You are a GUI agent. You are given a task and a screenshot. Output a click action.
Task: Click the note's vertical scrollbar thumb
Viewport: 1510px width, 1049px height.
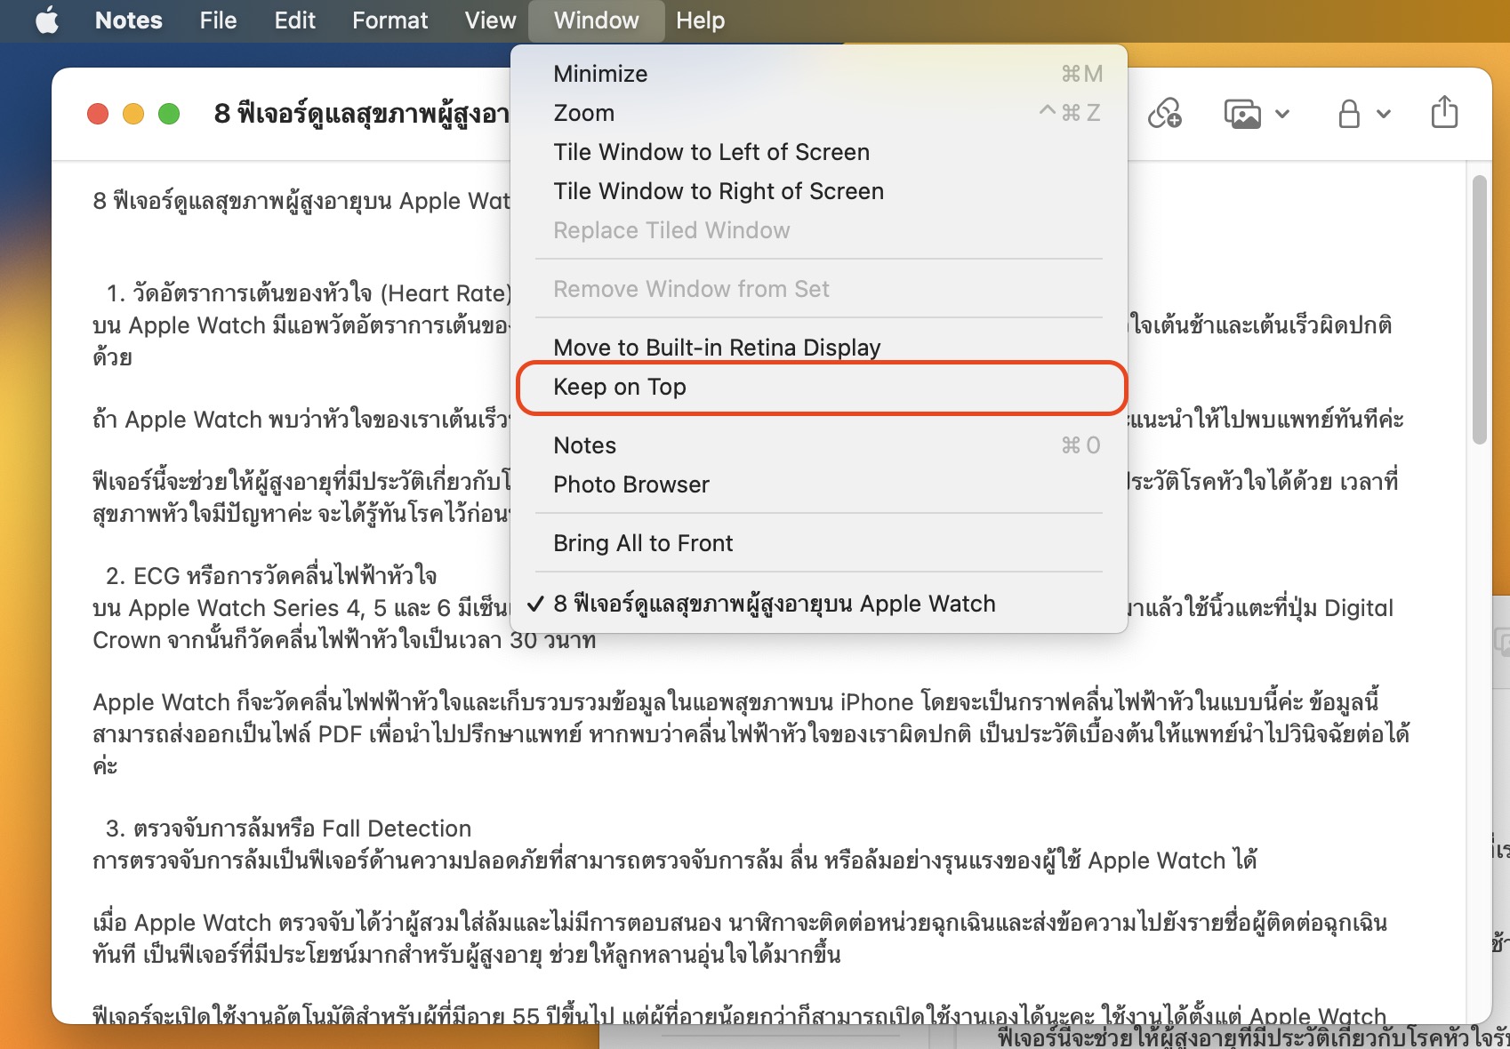coord(1479,309)
